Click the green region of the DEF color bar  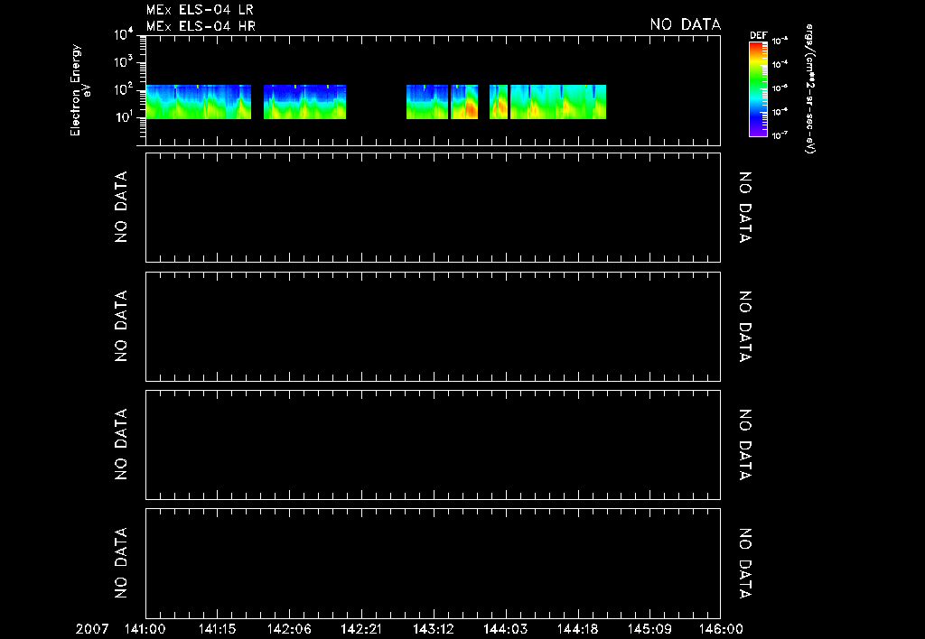click(758, 79)
